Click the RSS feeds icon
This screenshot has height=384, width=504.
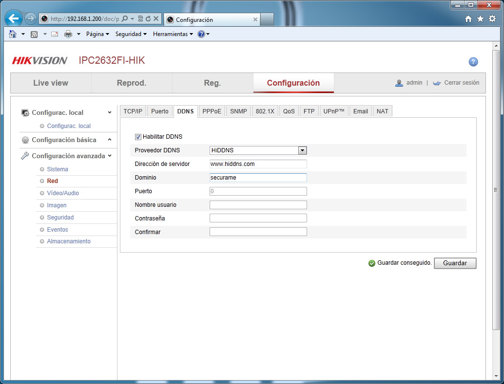[x=34, y=35]
